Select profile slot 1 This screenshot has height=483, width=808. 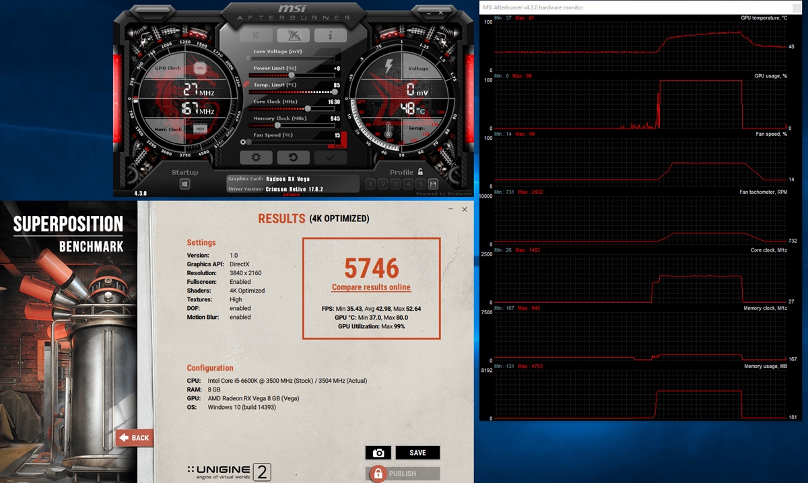pyautogui.click(x=370, y=184)
